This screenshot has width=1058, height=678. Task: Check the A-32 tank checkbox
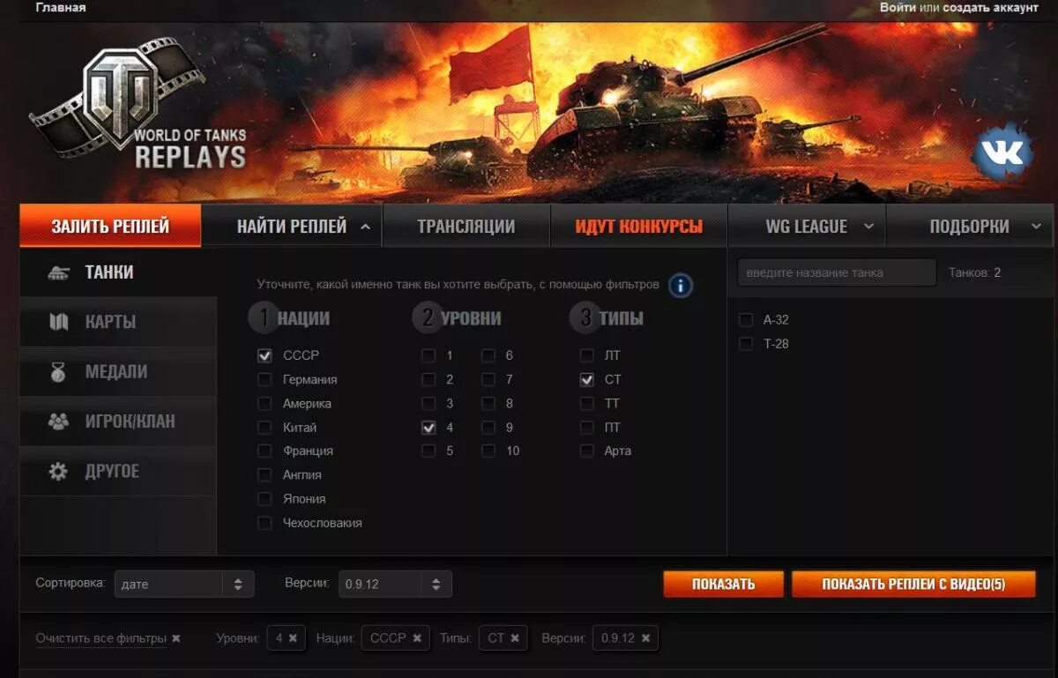click(x=746, y=320)
